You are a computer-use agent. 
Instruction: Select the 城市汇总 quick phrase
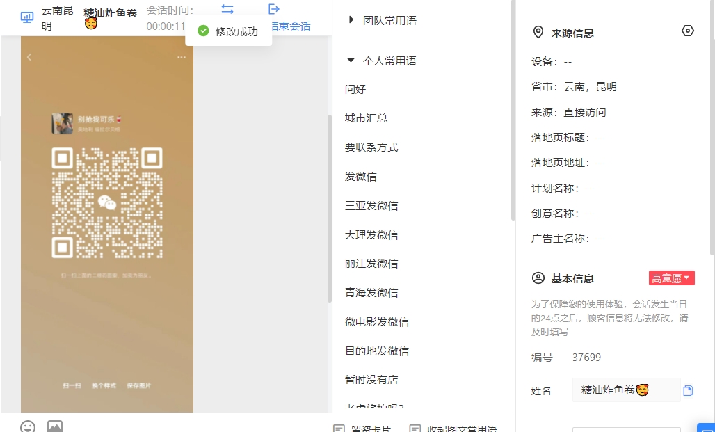point(366,118)
